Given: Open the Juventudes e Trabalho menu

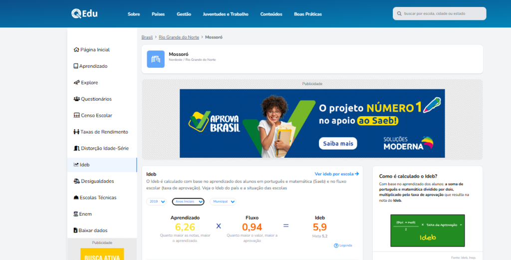Looking at the screenshot, I should tap(226, 14).
